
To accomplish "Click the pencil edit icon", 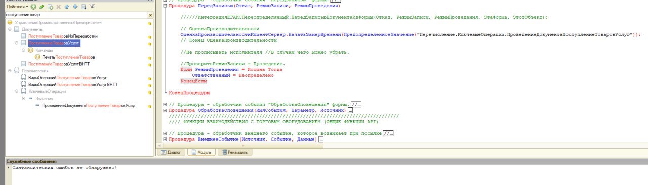I will point(42,7).
